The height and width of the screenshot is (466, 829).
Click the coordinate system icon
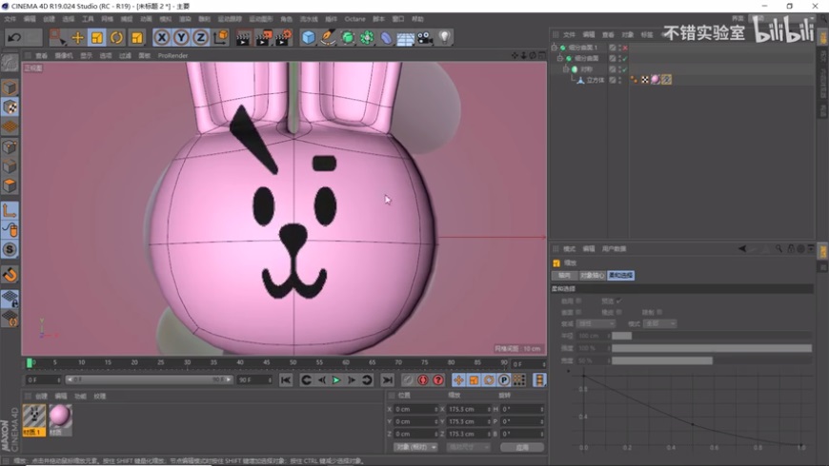tap(220, 37)
